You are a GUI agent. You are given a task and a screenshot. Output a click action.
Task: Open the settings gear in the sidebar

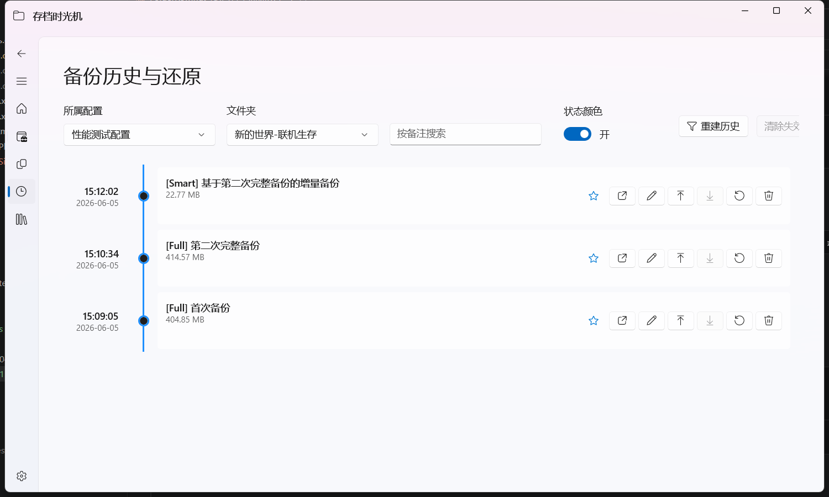click(x=22, y=476)
